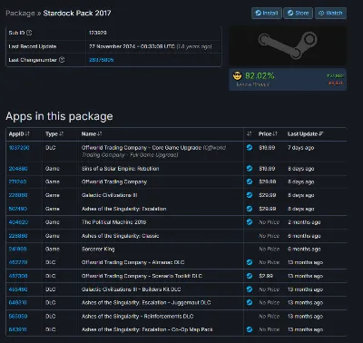Open AppID link for Co-Op Map Pack row
Viewport: 363px width, 343px height.
(17, 329)
